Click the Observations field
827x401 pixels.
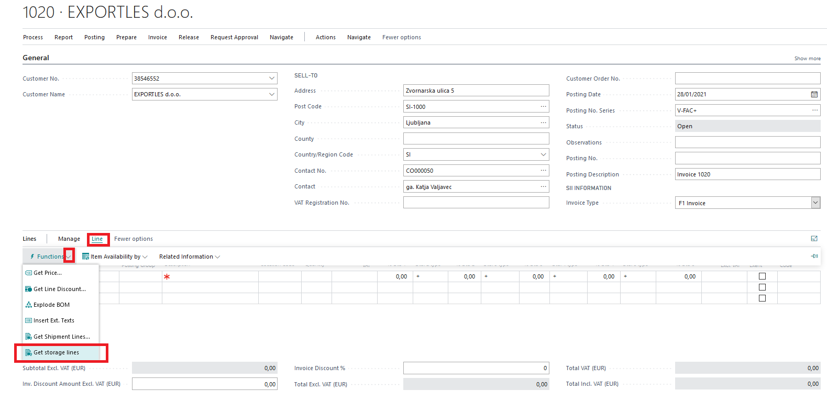[747, 142]
